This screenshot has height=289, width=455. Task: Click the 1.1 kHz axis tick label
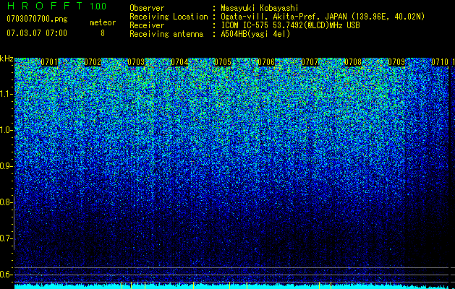pyautogui.click(x=7, y=94)
